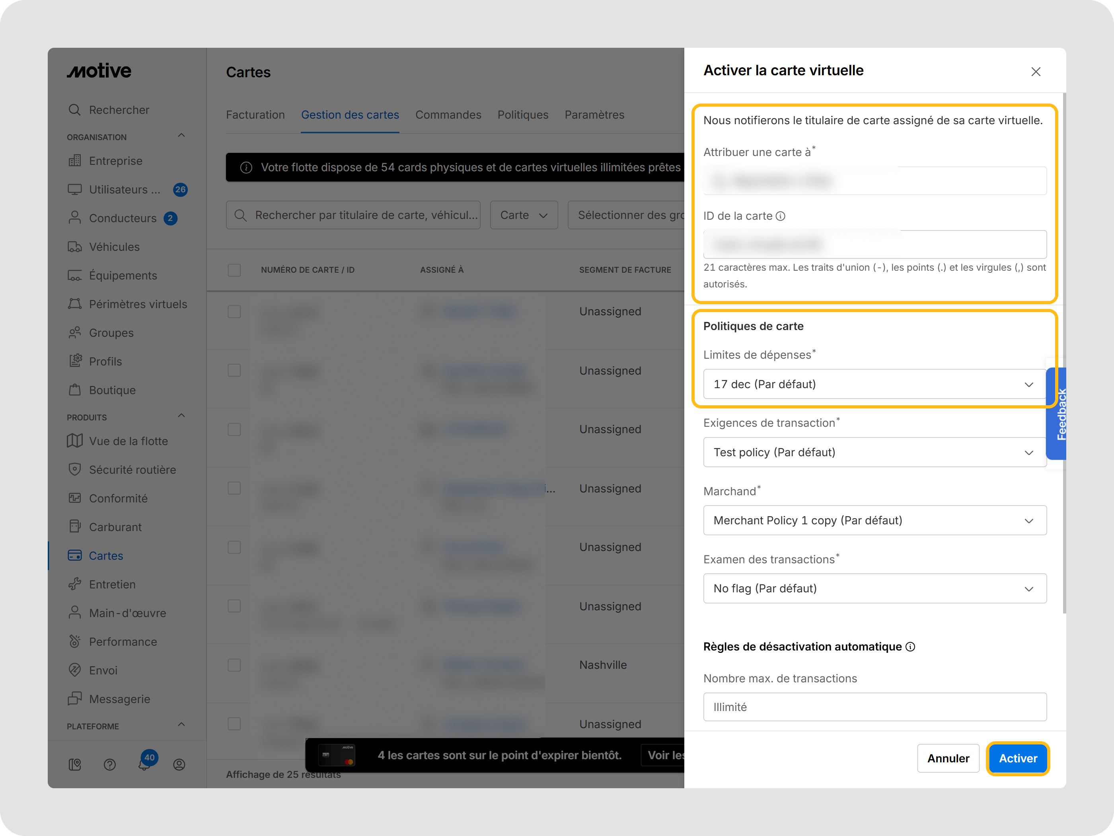Viewport: 1114px width, 836px height.
Task: Open Envoi dispatch icon
Action: pos(74,670)
